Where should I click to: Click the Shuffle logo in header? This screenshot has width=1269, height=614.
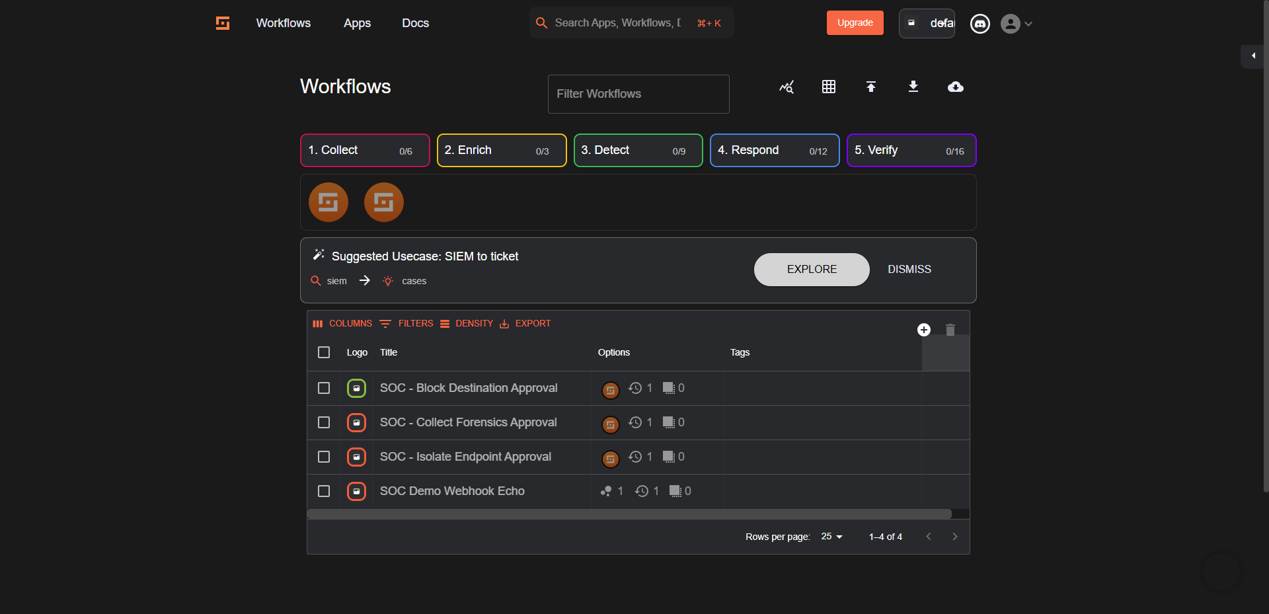[223, 23]
